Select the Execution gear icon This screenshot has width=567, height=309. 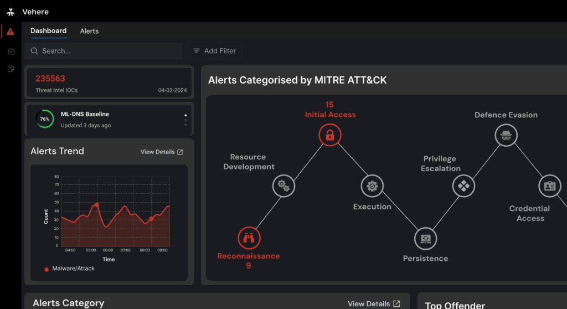pos(372,186)
